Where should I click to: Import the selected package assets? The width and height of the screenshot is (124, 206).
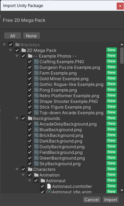[111, 200]
